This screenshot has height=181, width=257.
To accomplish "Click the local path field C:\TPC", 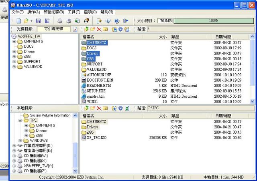I will coord(200,108).
